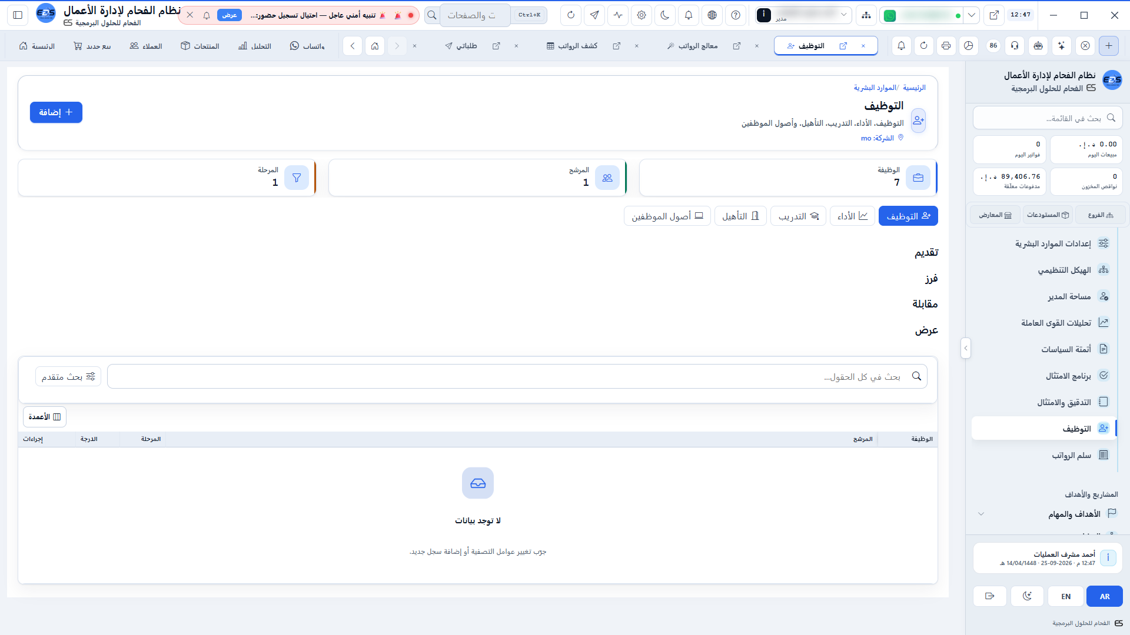This screenshot has width=1130, height=635.
Task: Click the المرشح stat card people icon
Action: 607,178
